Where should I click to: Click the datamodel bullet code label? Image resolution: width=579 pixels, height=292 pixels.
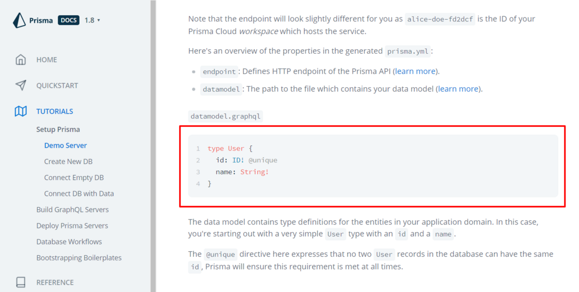(x=221, y=89)
